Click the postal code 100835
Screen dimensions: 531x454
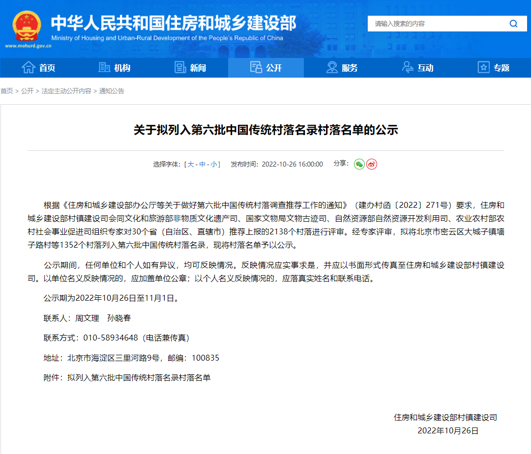pyautogui.click(x=205, y=358)
